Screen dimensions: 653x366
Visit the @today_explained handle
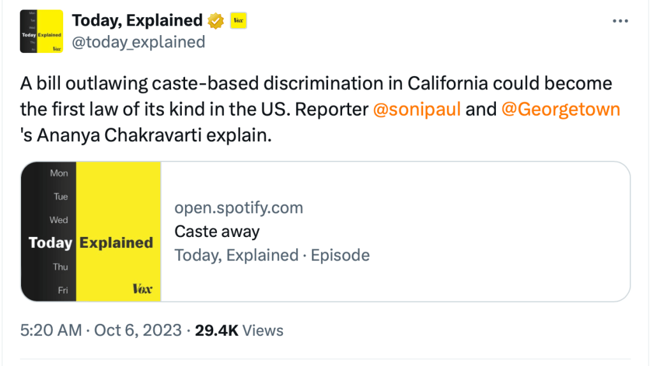coord(138,42)
